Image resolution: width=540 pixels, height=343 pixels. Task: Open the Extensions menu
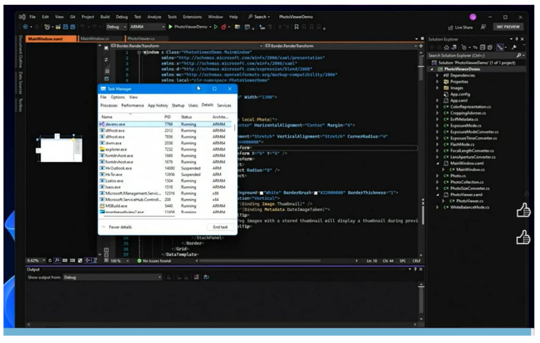(x=193, y=17)
